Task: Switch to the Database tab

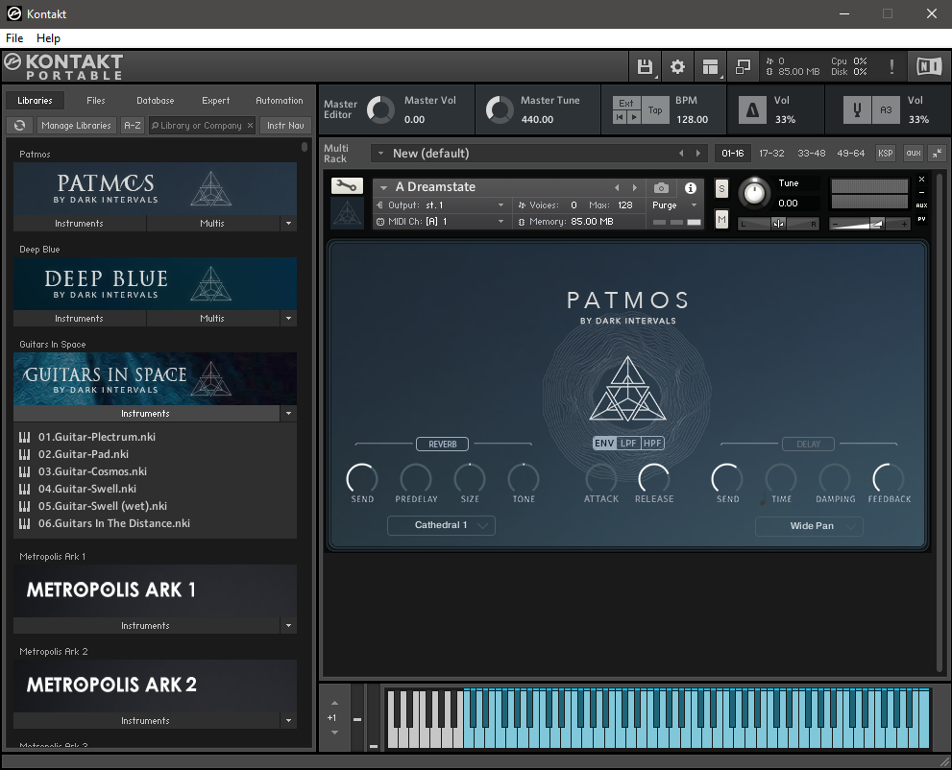Action: tap(155, 101)
